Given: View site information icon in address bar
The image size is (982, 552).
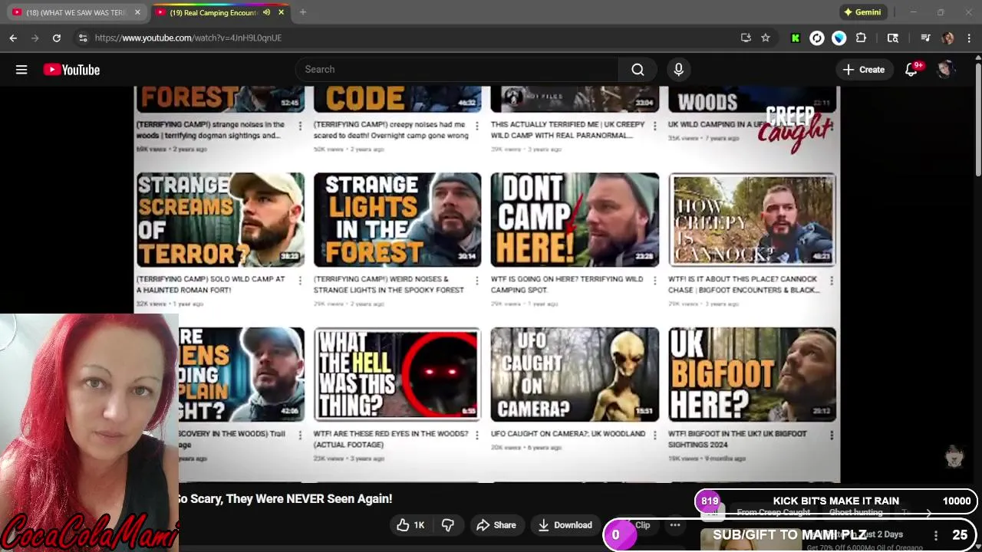Looking at the screenshot, I should coord(83,38).
